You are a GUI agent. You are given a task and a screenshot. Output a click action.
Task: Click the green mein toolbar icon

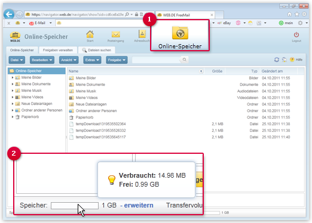281,23
